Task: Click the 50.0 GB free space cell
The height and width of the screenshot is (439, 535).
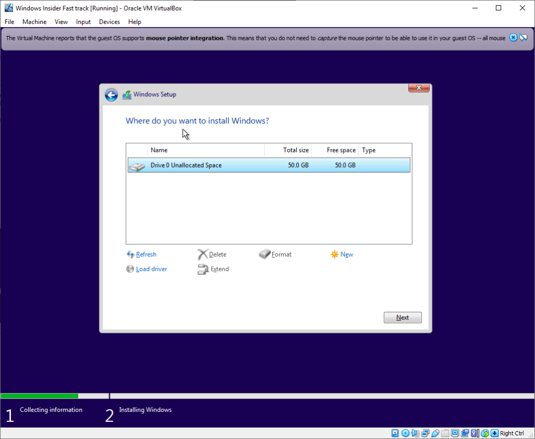Action: pyautogui.click(x=345, y=165)
